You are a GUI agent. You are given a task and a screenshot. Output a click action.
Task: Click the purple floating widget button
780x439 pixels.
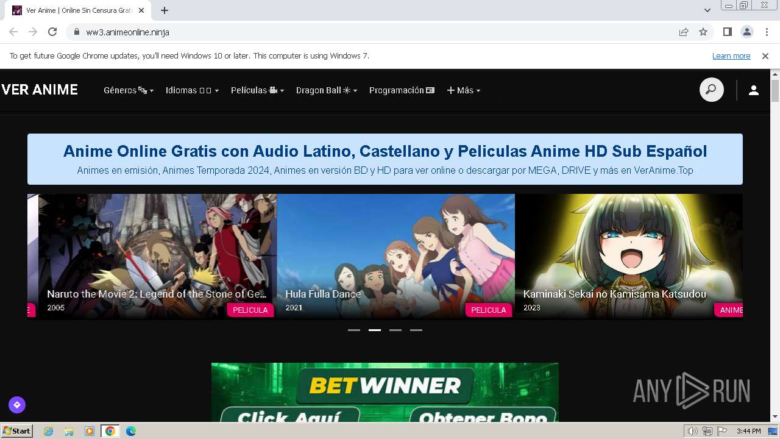point(17,405)
